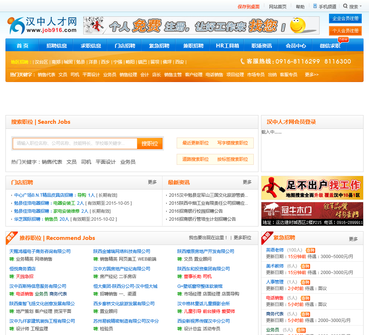
Task: Open the 会员中心 navigation tab
Action: point(296,46)
